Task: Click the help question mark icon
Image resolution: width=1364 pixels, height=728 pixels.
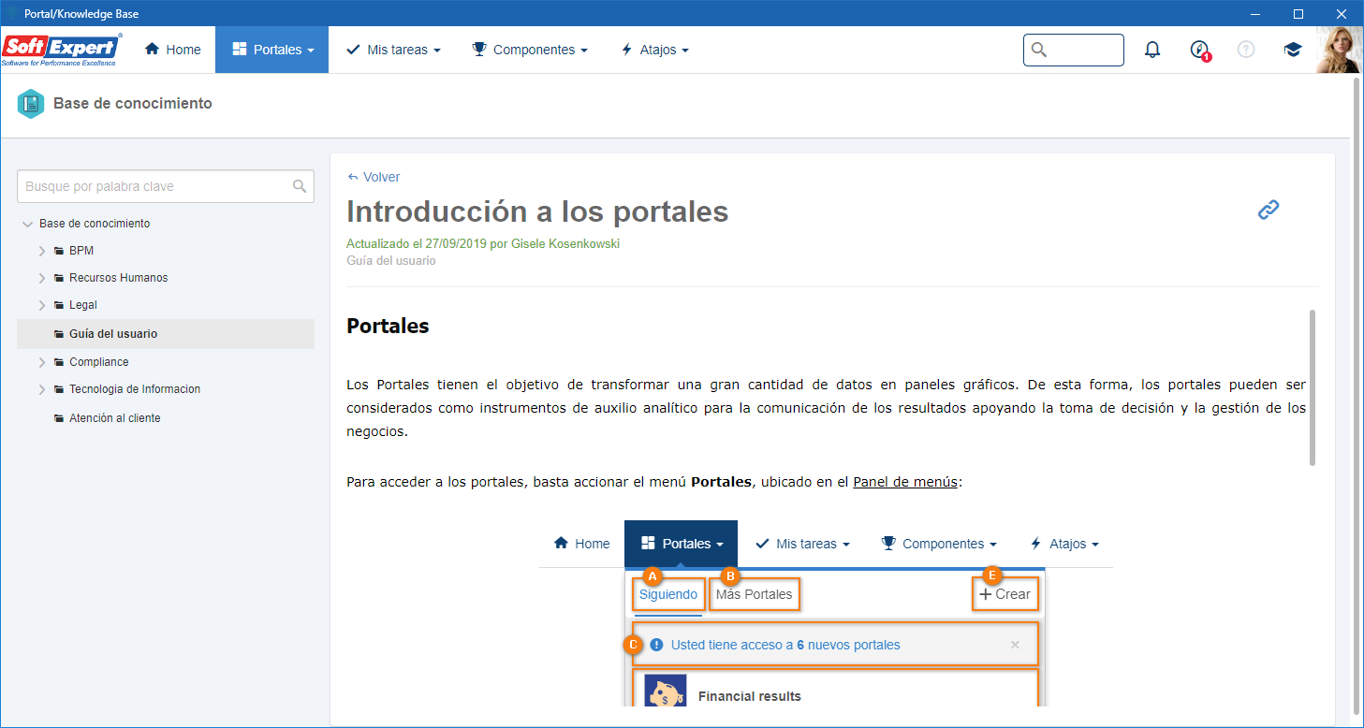Action: 1246,50
